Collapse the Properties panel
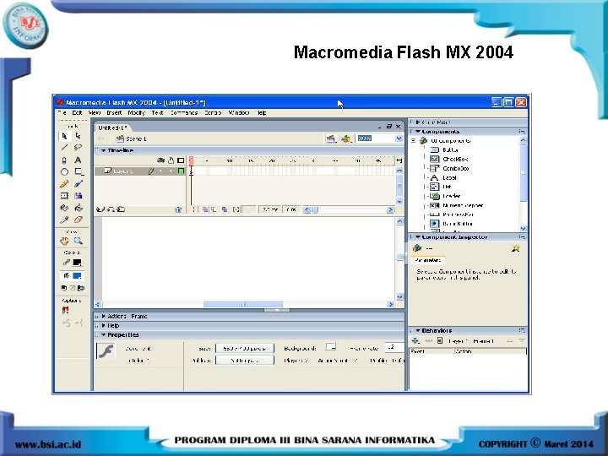The height and width of the screenshot is (456, 608). [x=104, y=334]
